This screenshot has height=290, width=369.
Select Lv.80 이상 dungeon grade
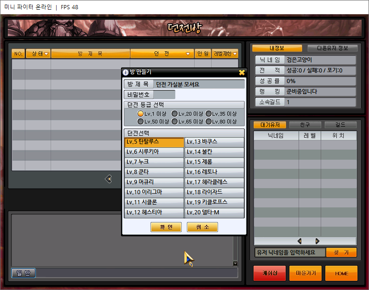click(x=208, y=121)
